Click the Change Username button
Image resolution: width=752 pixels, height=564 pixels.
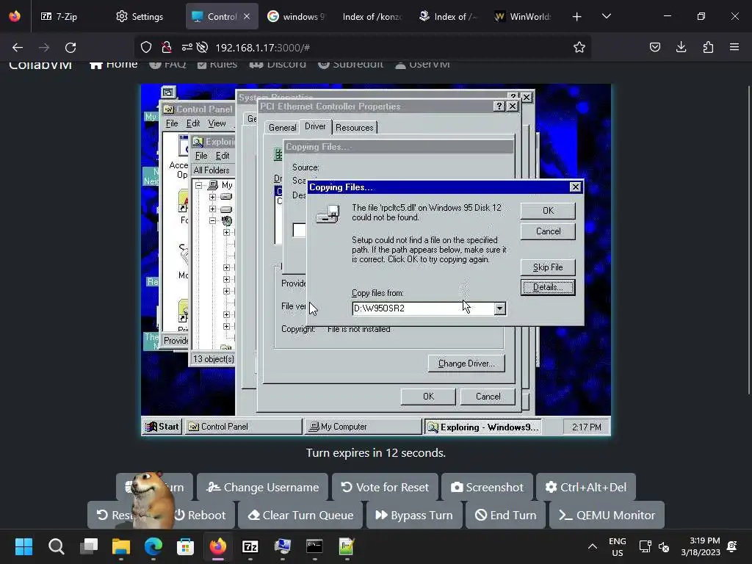coord(262,488)
